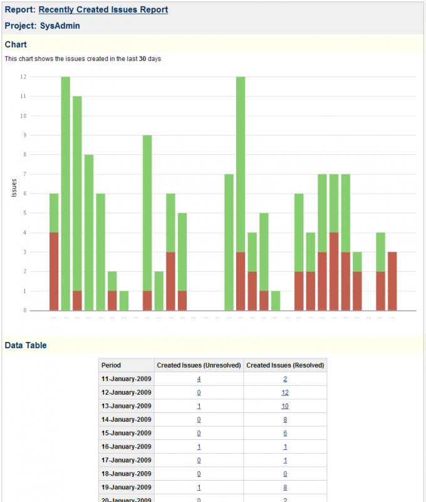426x502 pixels.
Task: Click resolved count 10 for 13-January-2009
Action: point(285,406)
